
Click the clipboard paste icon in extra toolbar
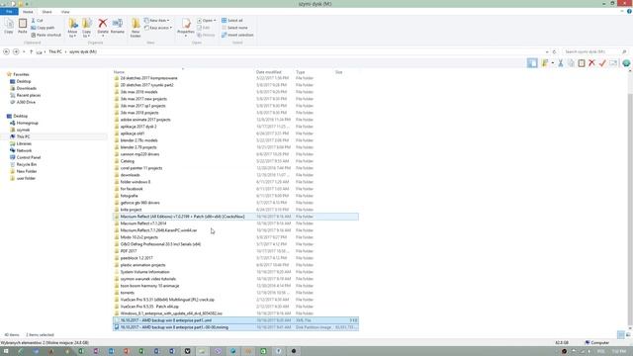pos(582,63)
